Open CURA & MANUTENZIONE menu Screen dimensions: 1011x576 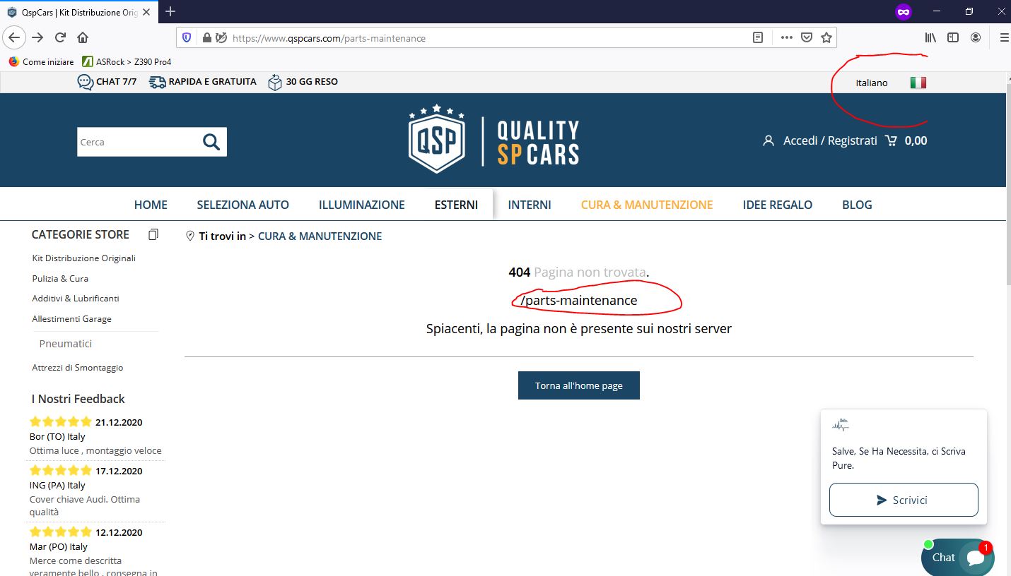click(x=647, y=205)
